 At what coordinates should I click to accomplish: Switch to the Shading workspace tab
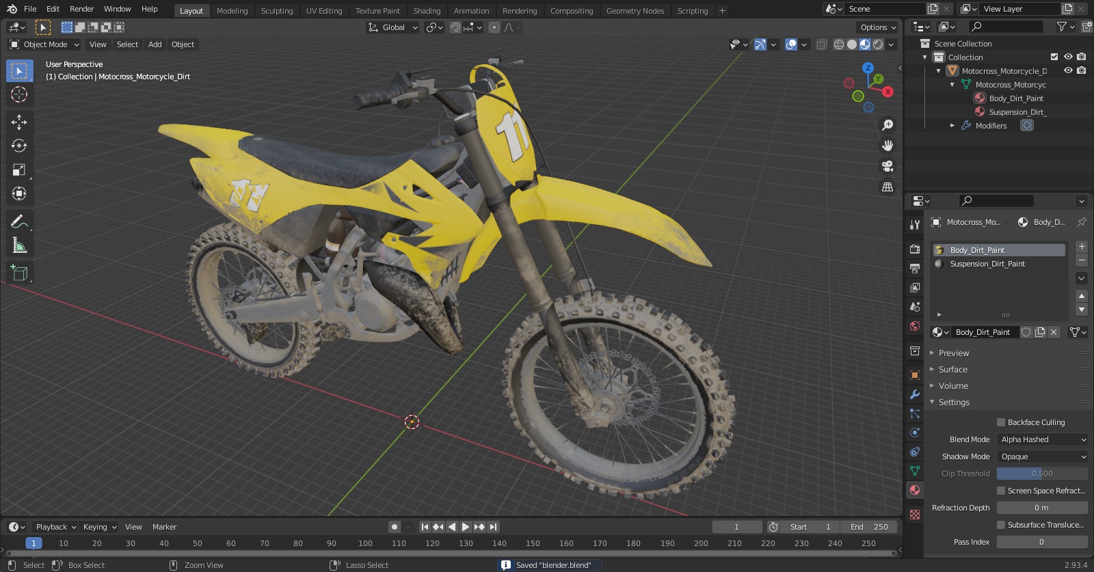(x=427, y=11)
